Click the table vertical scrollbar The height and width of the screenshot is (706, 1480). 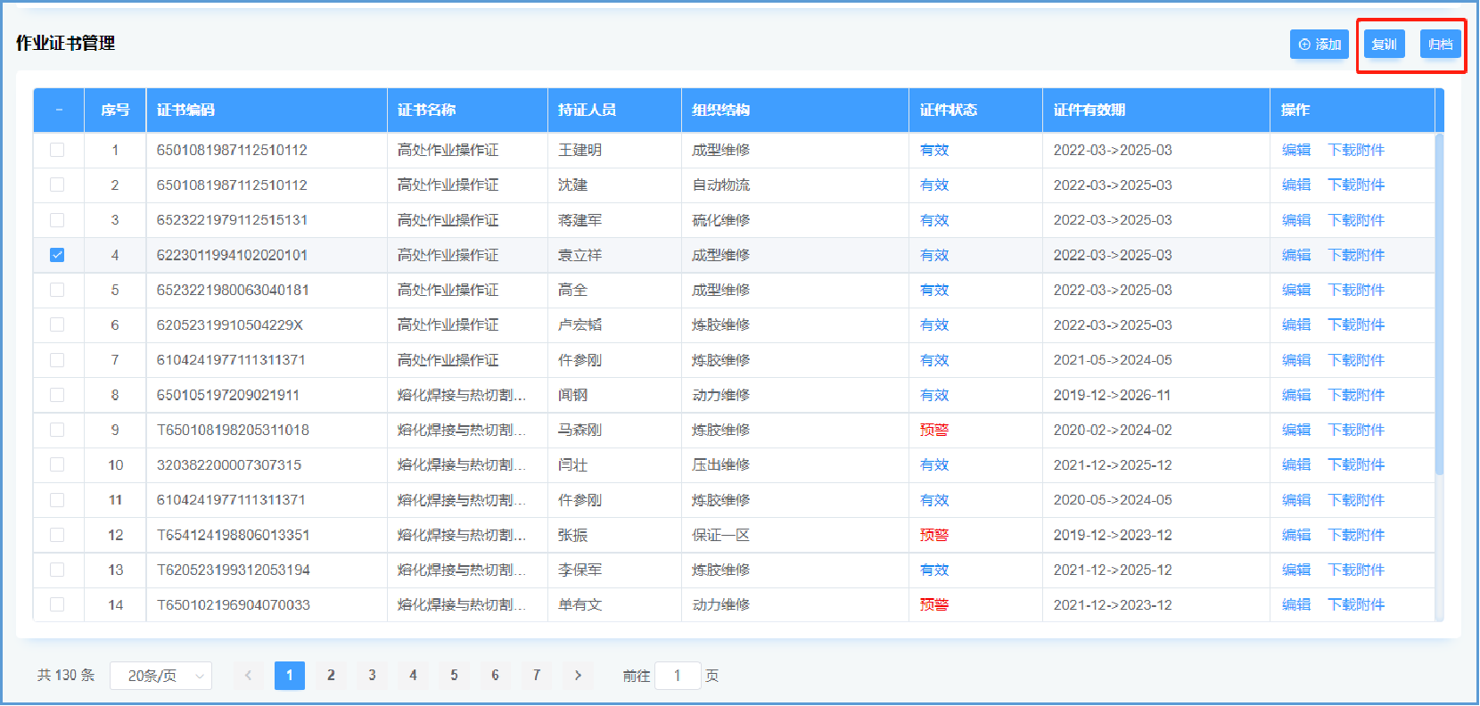[1439, 304]
